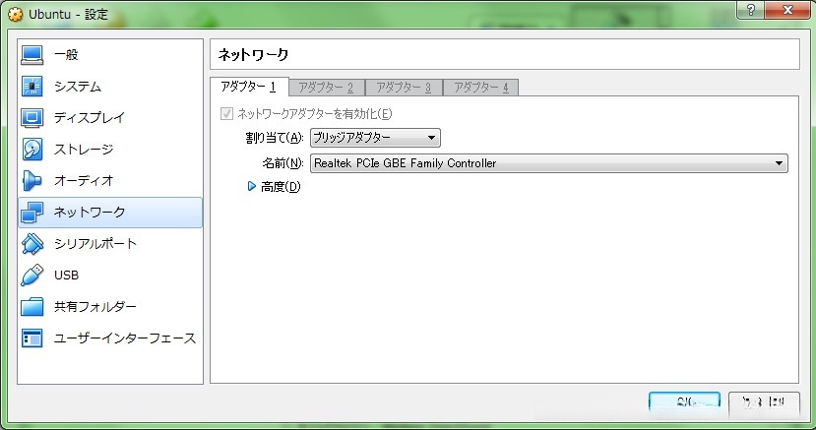816x430 pixels.
Task: Click the USB plug icon
Action: (32, 276)
